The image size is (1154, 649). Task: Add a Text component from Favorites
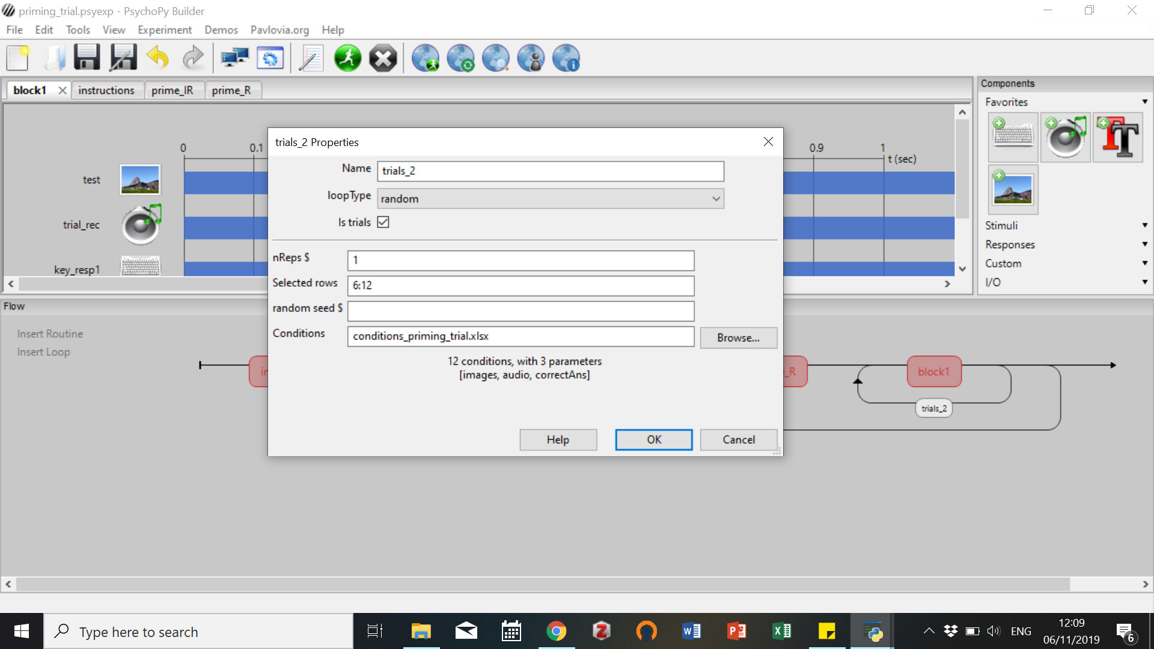[1118, 138]
